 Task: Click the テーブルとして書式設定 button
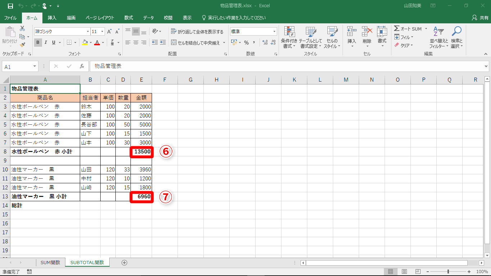tap(311, 37)
